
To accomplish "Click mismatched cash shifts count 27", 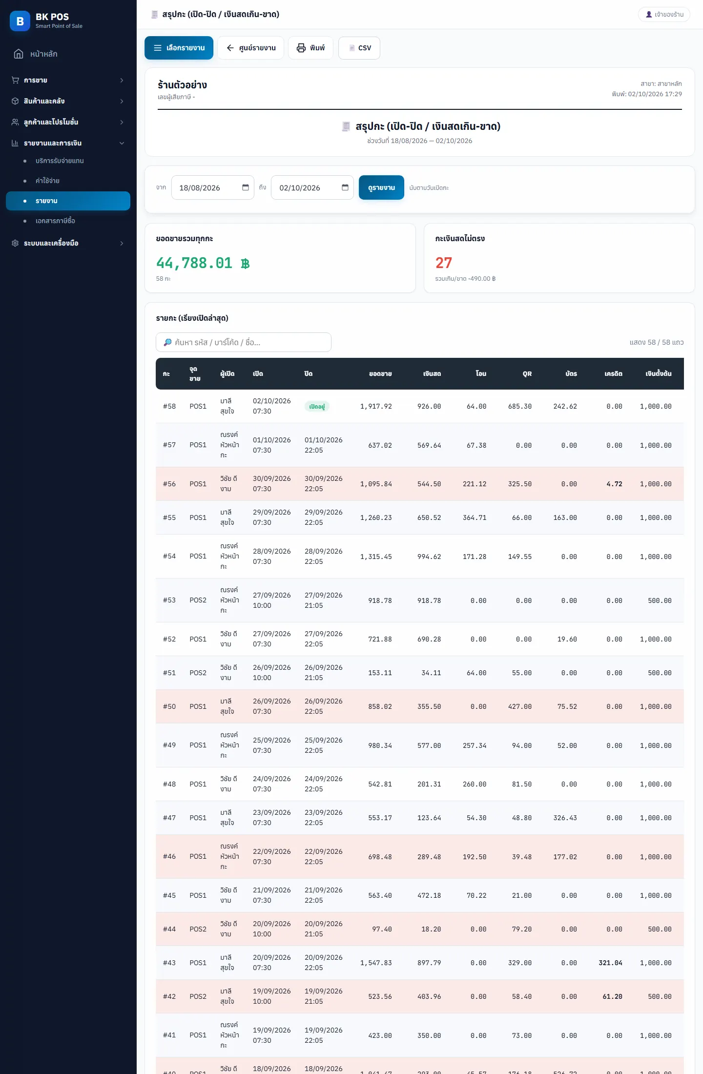I will 444,263.
